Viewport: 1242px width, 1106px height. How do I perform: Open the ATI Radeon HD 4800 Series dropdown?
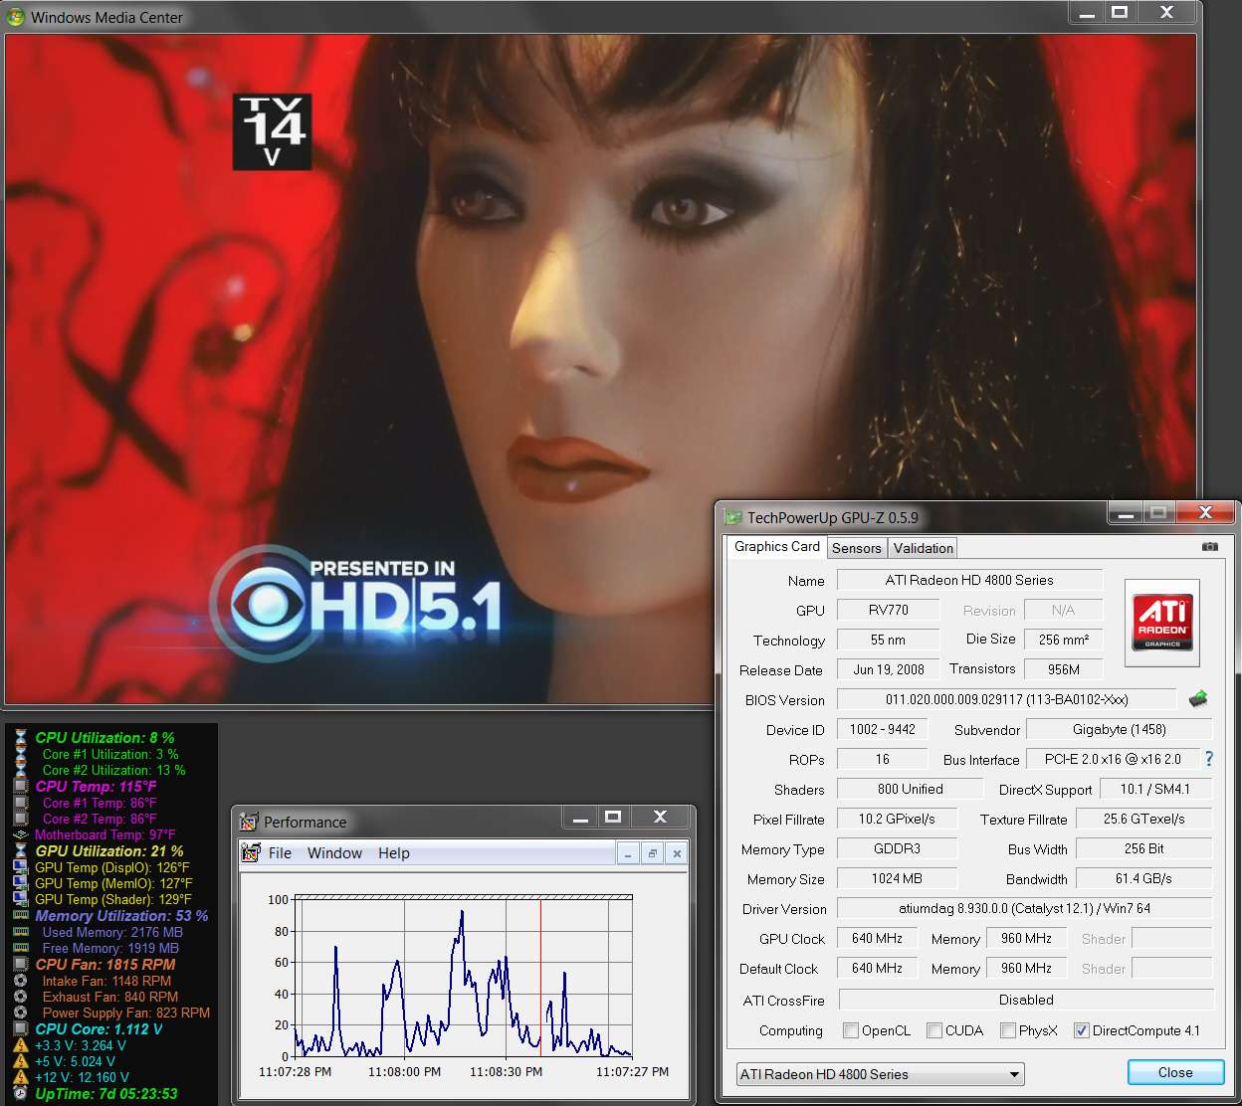point(880,1074)
